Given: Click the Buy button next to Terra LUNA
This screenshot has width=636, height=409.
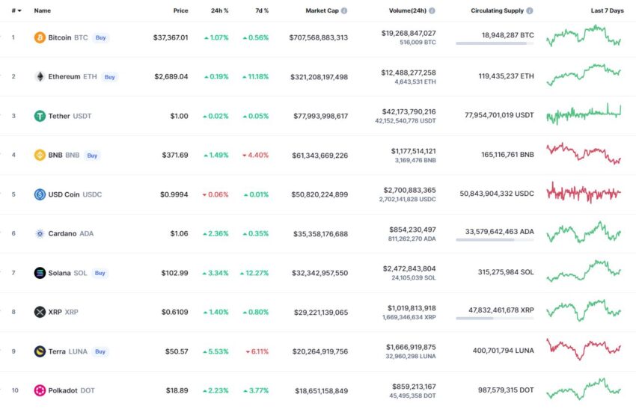Looking at the screenshot, I should [x=100, y=351].
